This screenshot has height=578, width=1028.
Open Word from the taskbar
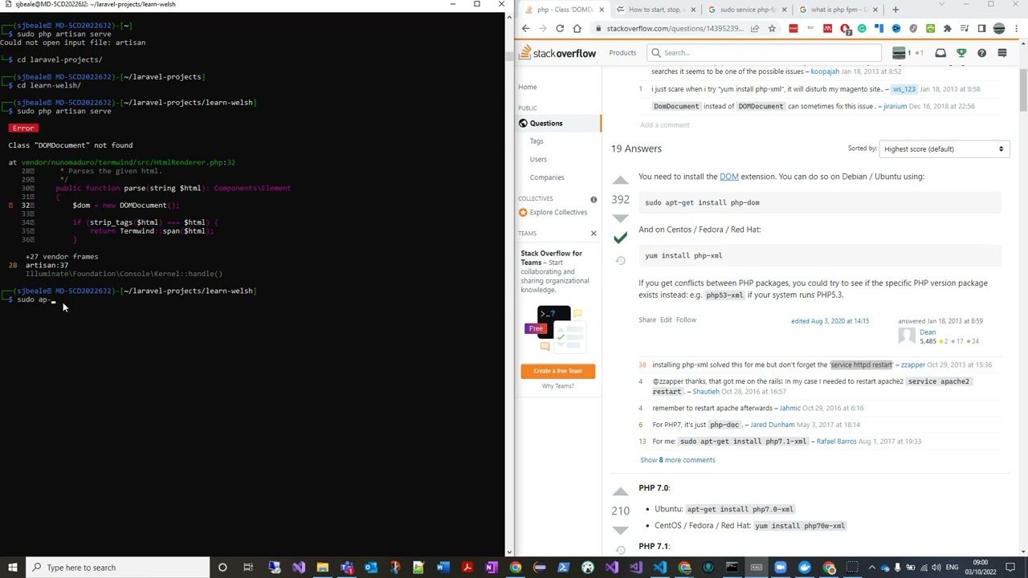click(443, 568)
